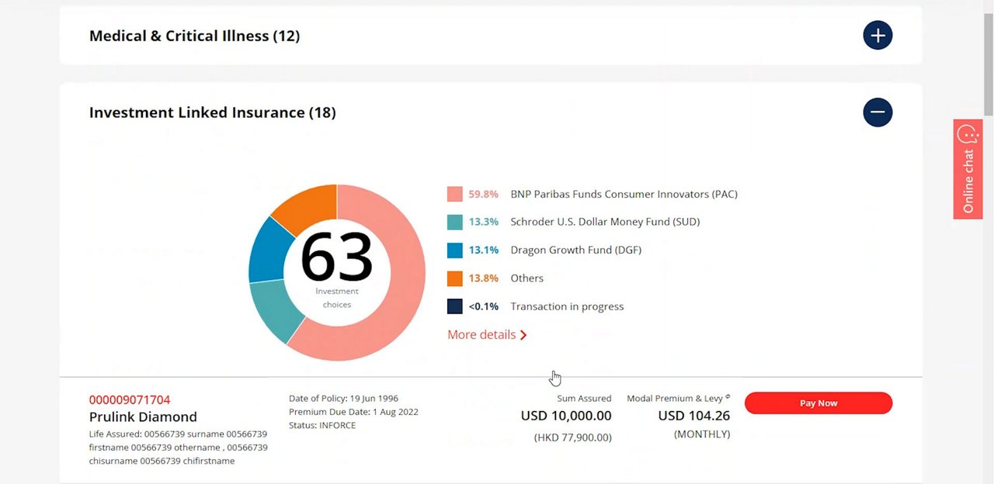994x484 pixels.
Task: Click the blue Dragon Growth Fund swatch
Action: coord(455,251)
